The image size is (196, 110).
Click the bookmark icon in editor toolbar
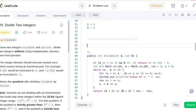coord(164,15)
